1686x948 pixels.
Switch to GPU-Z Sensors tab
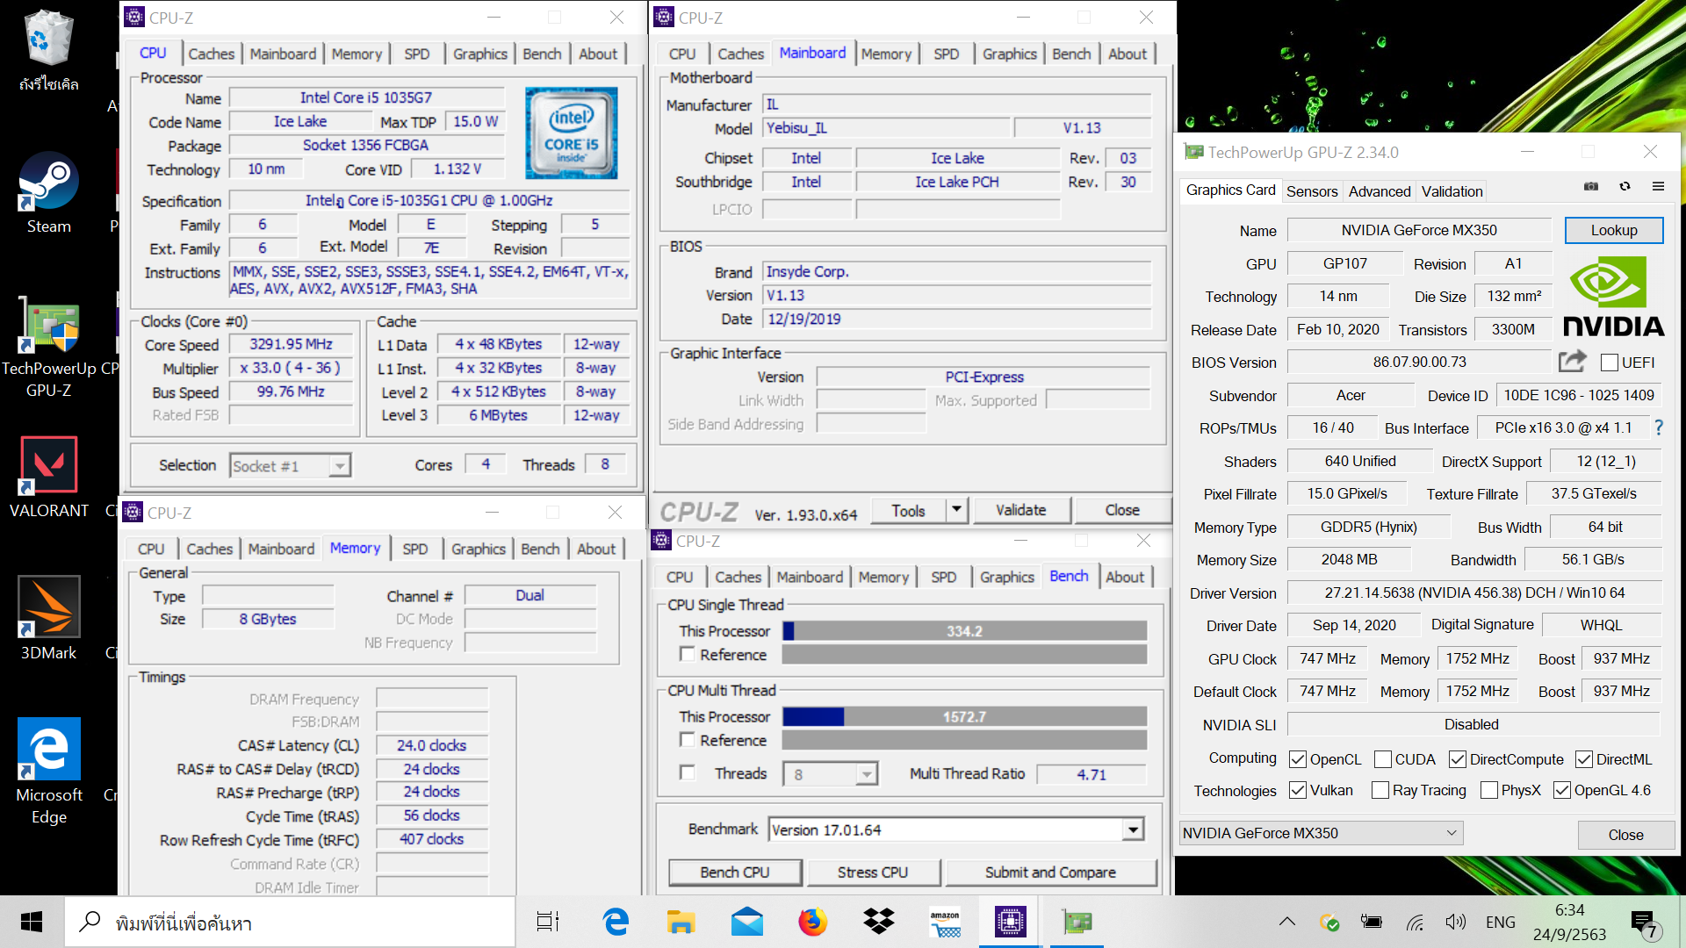pyautogui.click(x=1312, y=191)
